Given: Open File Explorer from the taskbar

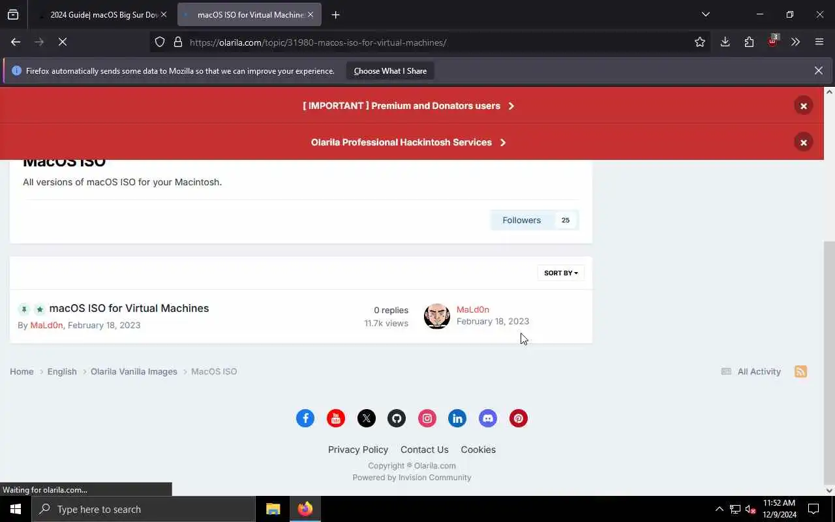Looking at the screenshot, I should point(273,509).
